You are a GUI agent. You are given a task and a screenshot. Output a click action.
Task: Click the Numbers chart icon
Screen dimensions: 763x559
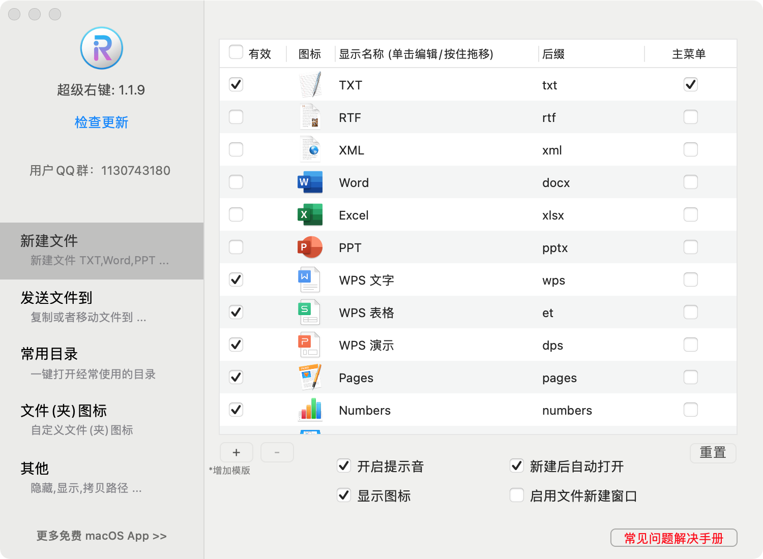(310, 410)
